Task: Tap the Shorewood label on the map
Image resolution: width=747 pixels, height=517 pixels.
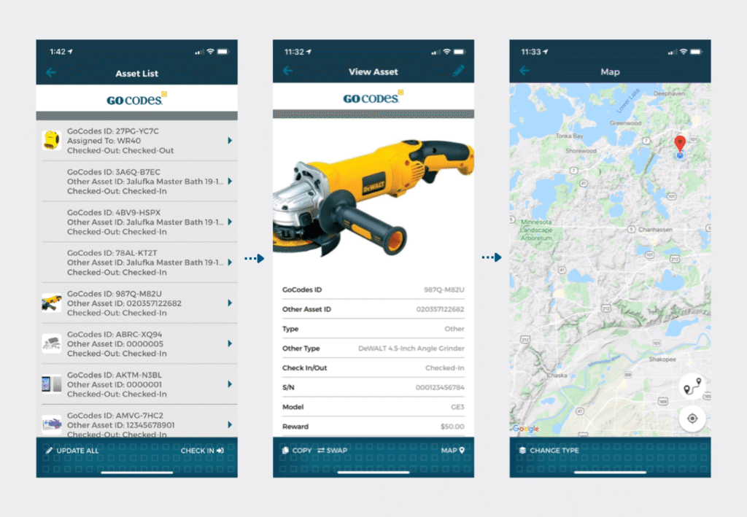Action: (x=581, y=150)
